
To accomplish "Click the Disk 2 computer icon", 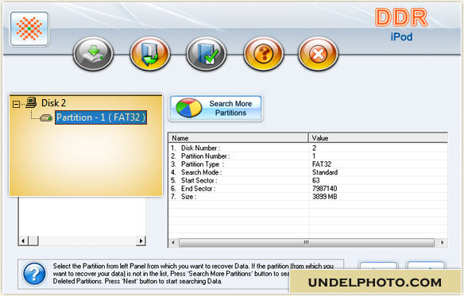I will (x=31, y=102).
